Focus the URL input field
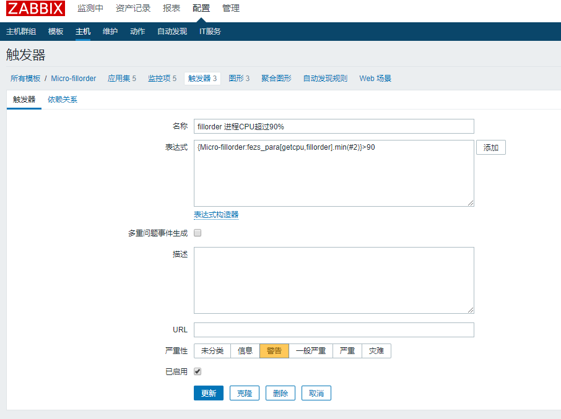 334,330
